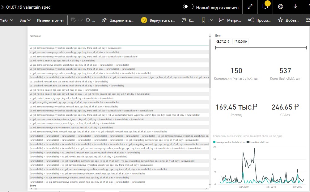The image size is (310, 192).
Task: Select row starting 'vd yd novinki search tgo cpc key all spb'
Action: coord(119,98)
